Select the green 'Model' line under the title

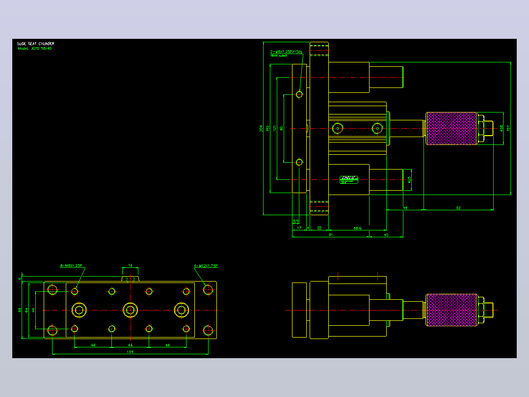tap(35, 48)
